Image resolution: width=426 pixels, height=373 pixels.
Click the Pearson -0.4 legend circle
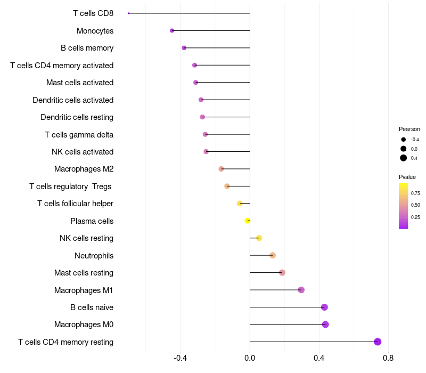[404, 140]
